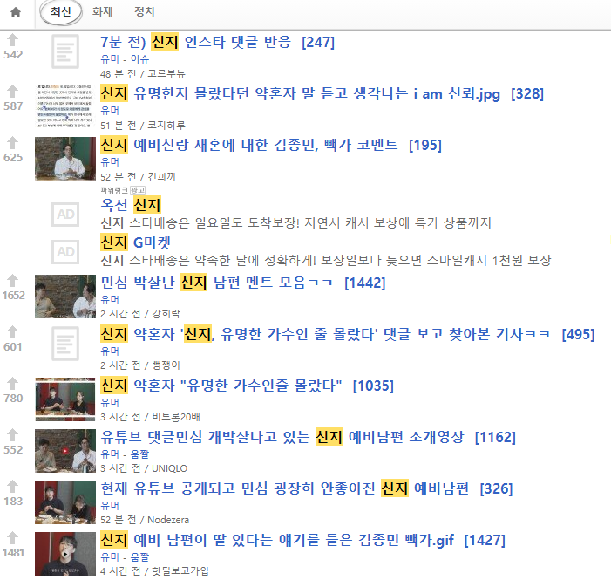This screenshot has width=611, height=580.
Task: Open the 'i am 신뢰.jpg' post title
Action: click(301, 93)
